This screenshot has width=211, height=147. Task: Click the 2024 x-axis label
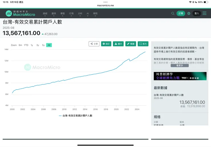(x=137, y=109)
